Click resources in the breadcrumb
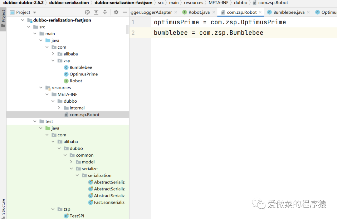Viewport: 337px width, 219px height. pyautogui.click(x=193, y=2)
